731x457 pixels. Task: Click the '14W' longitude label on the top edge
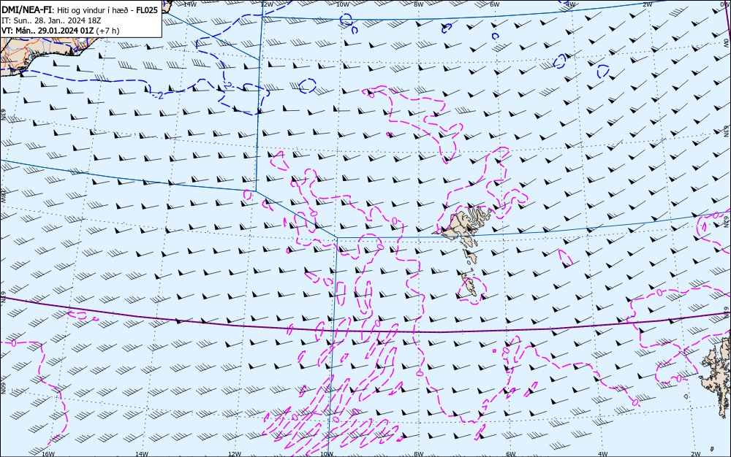click(x=190, y=4)
